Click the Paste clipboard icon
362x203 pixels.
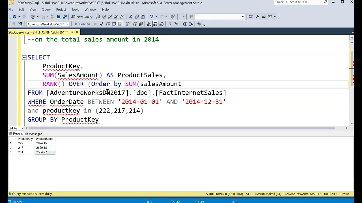(x=143, y=17)
